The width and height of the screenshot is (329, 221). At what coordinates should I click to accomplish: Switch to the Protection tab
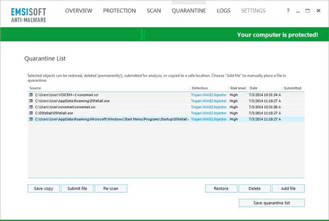[x=119, y=11]
